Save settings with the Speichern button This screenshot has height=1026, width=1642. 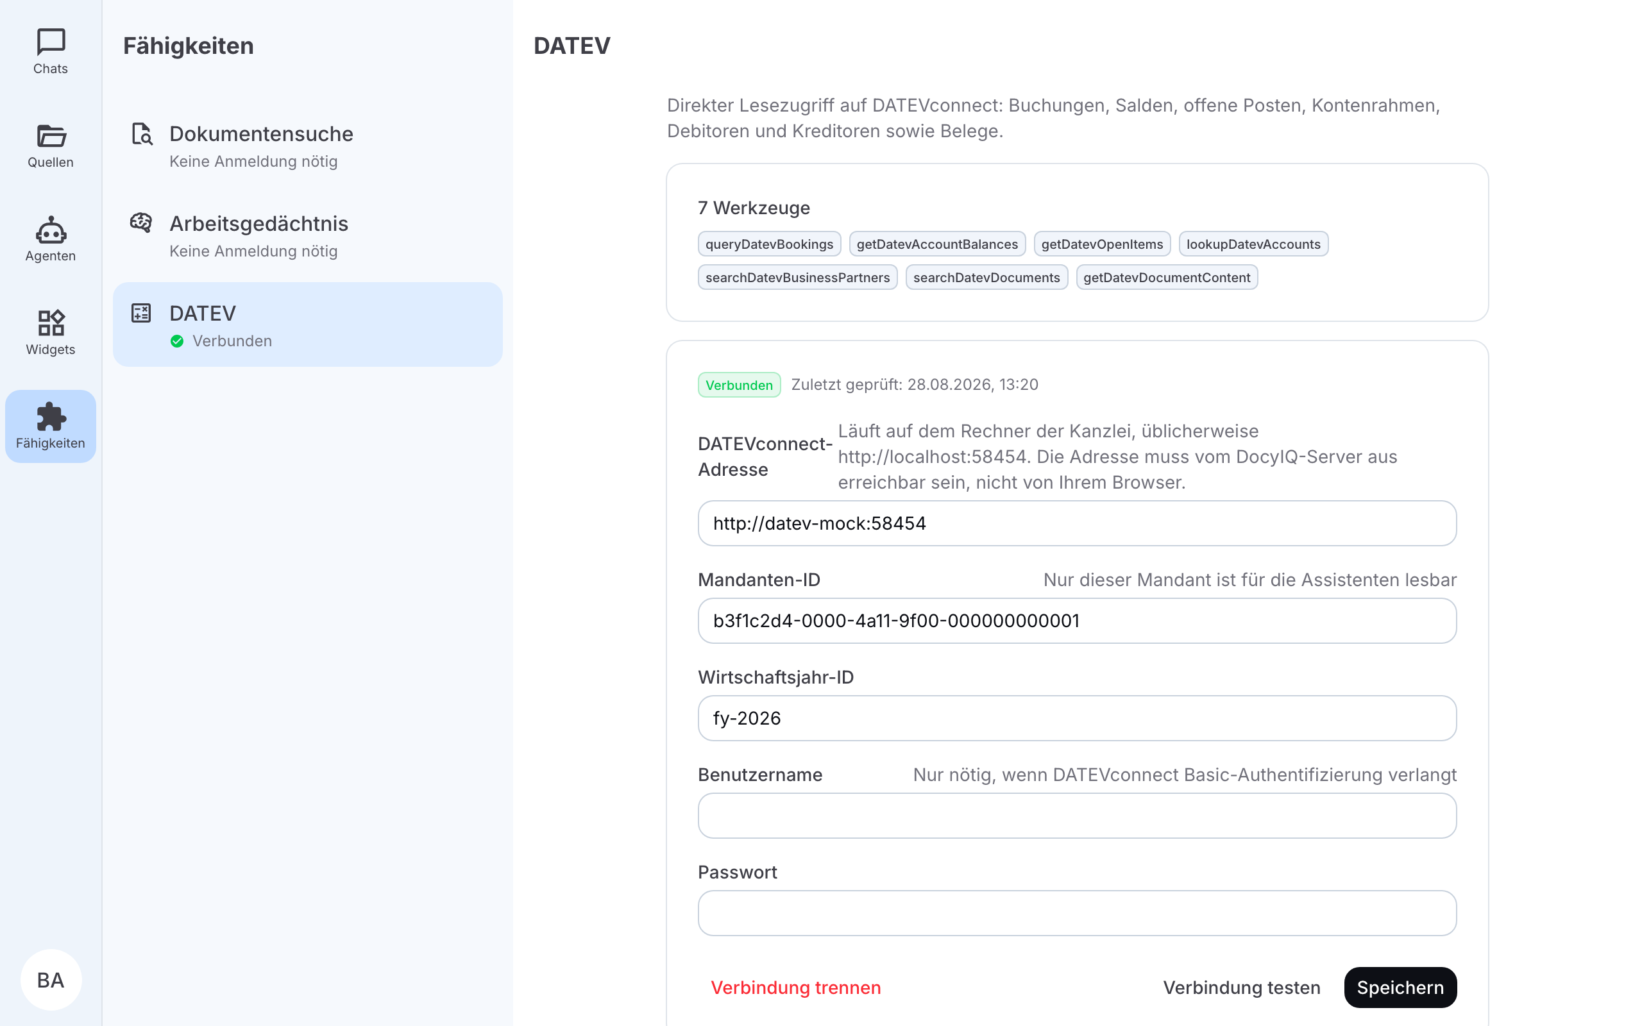(x=1400, y=988)
